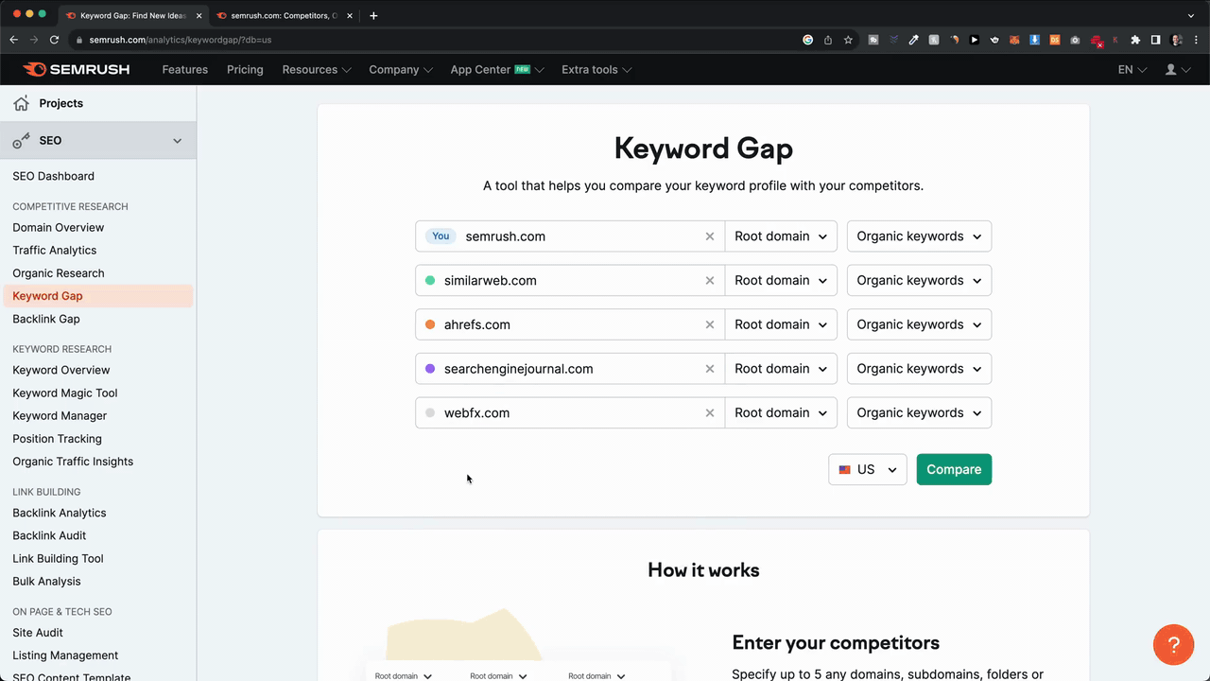Open Organic Research tool
Screen dimensions: 1210x681
pyautogui.click(x=58, y=273)
